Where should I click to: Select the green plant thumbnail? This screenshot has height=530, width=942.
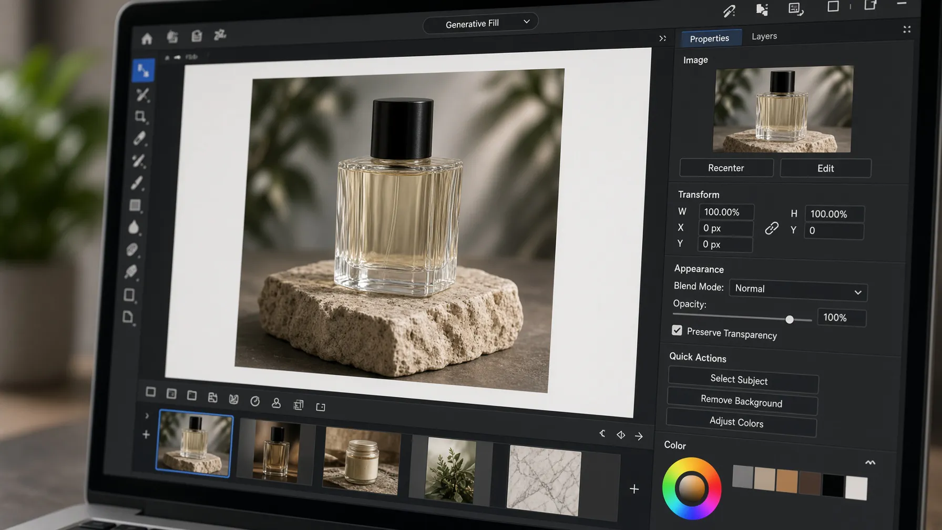(x=450, y=472)
